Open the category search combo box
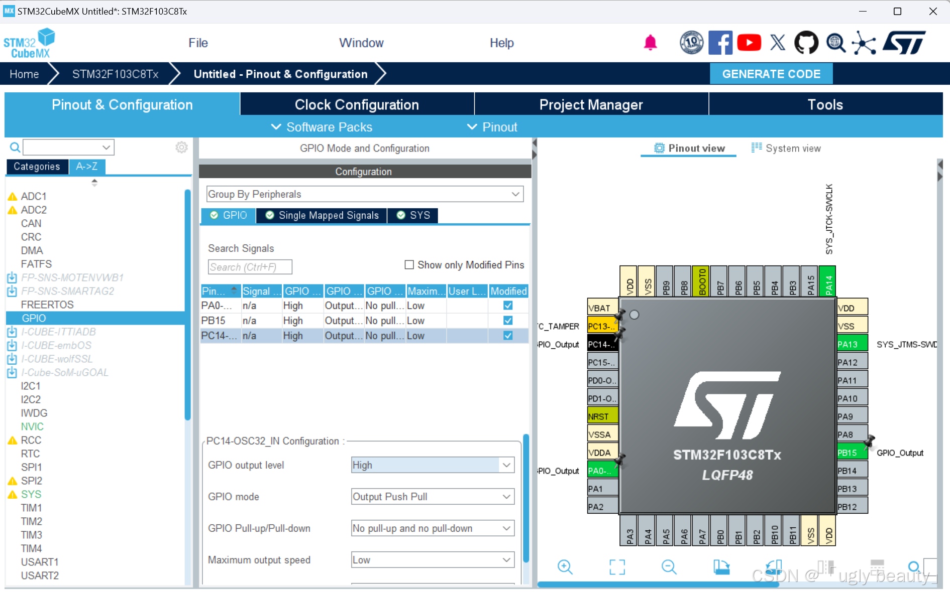This screenshot has height=592, width=950. (x=68, y=147)
